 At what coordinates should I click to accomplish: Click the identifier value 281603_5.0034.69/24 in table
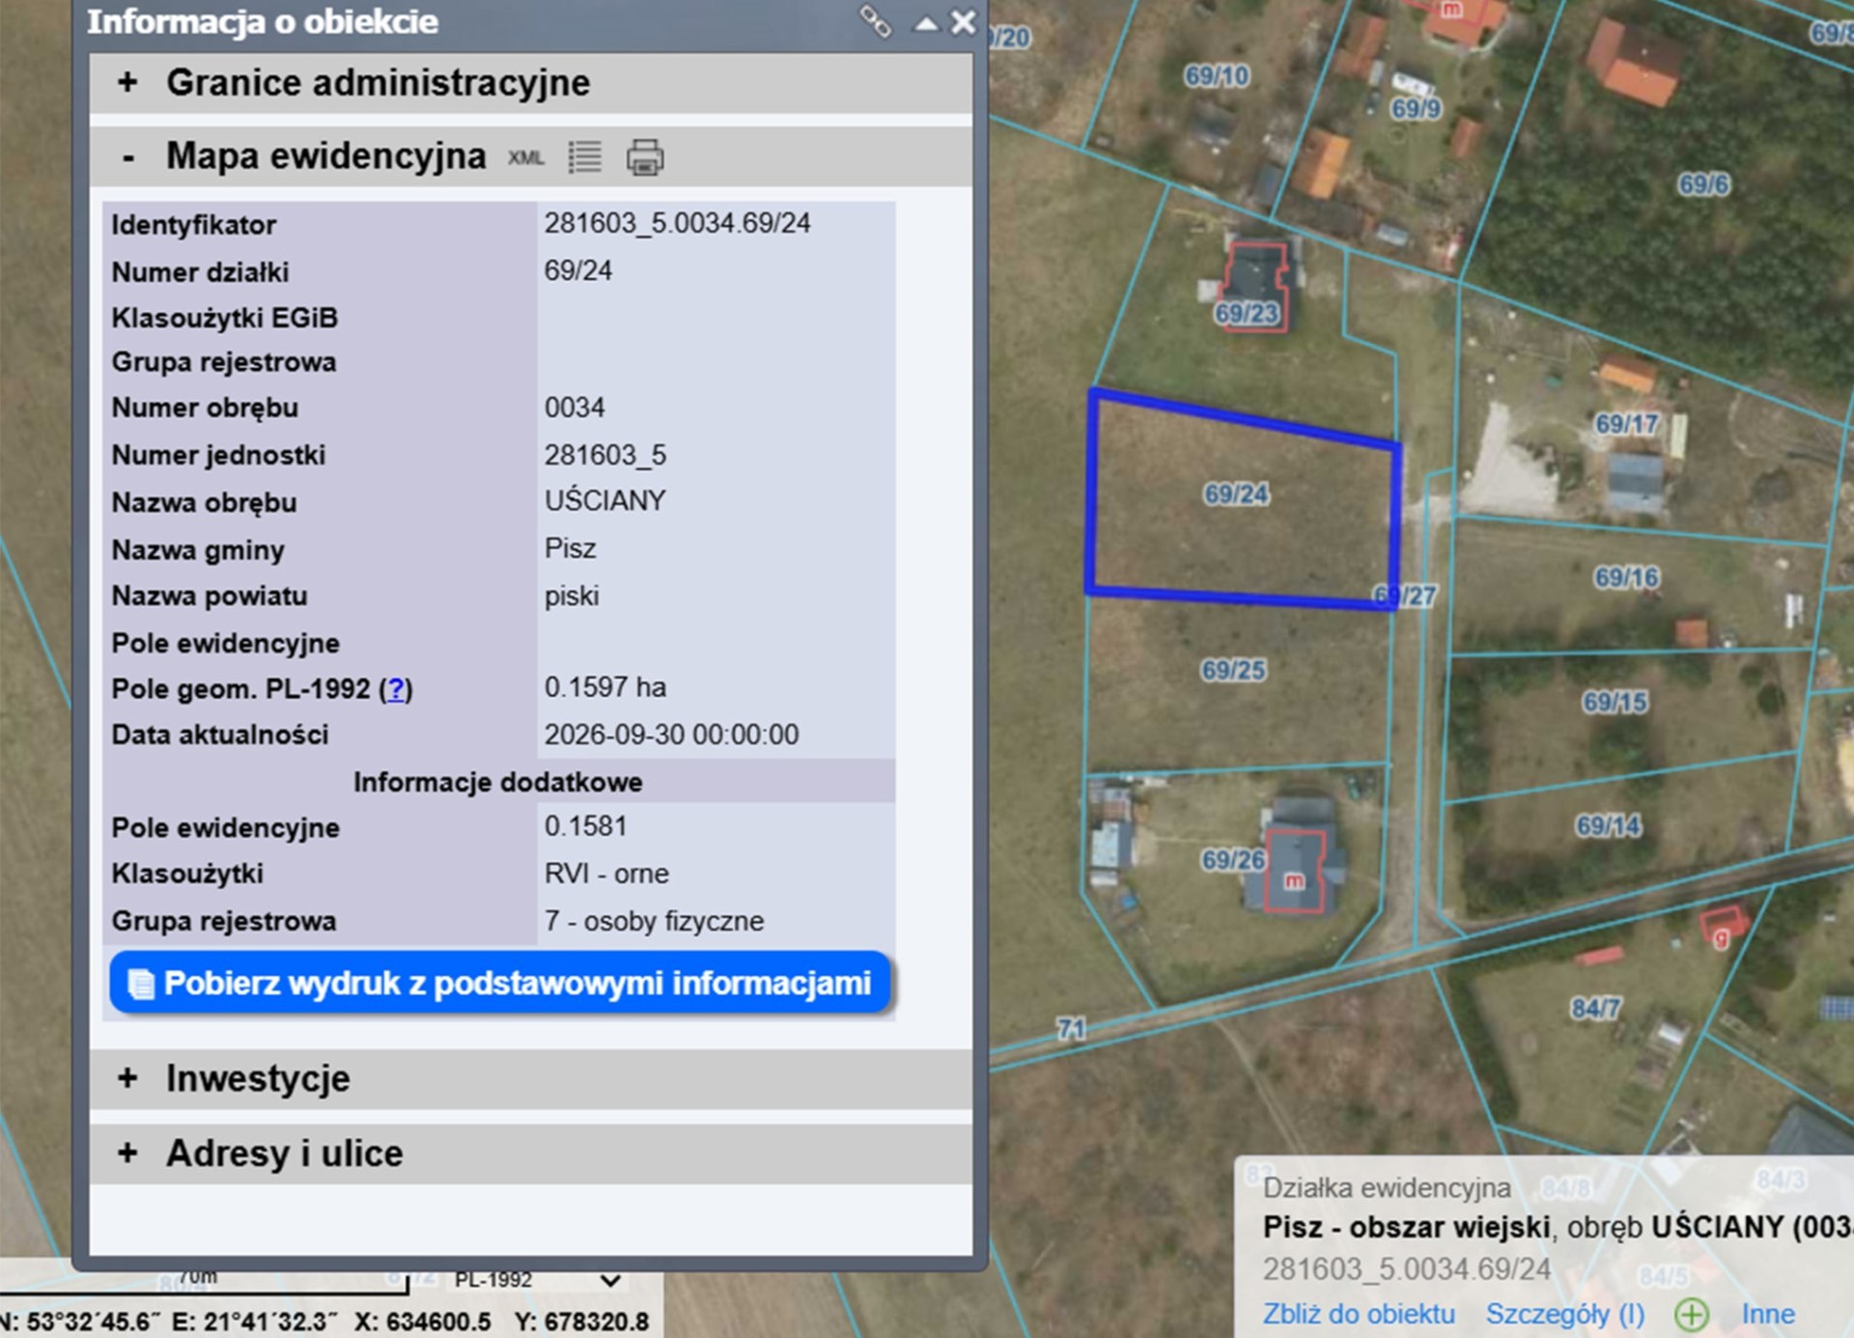point(677,224)
